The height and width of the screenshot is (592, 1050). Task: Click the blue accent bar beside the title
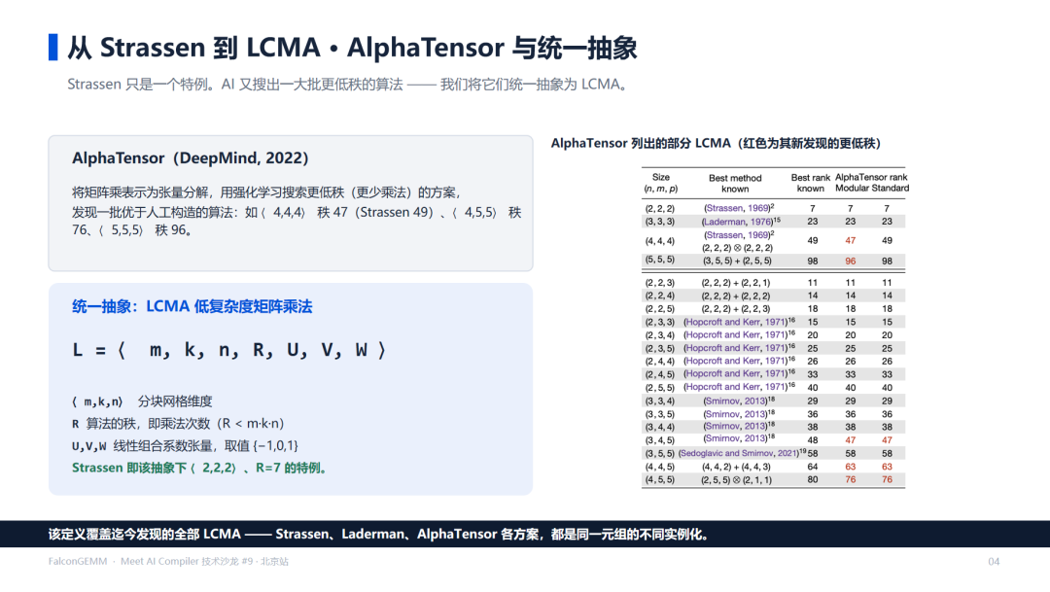52,48
